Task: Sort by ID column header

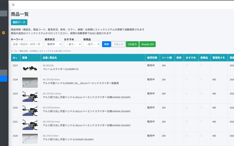Action: tap(15, 58)
